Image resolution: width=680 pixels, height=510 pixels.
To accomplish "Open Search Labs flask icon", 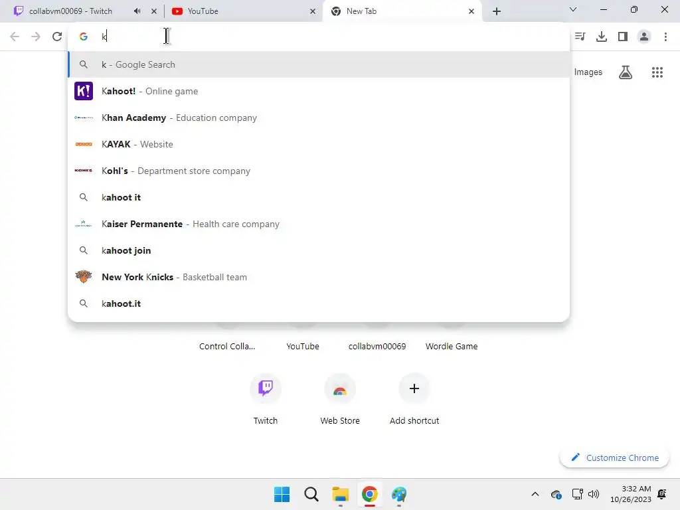I will click(x=626, y=72).
